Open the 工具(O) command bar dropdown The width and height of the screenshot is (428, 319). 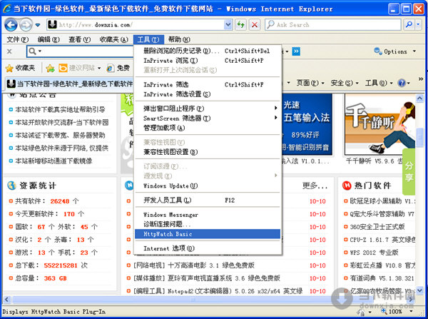379,83
